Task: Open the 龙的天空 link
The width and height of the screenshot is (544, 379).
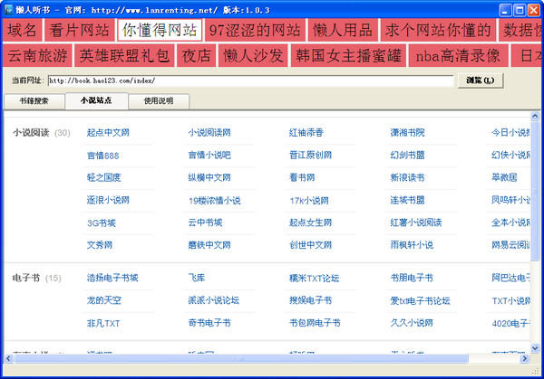Action: coord(104,300)
